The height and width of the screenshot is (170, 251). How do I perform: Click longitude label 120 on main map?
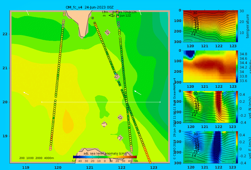point(58,167)
